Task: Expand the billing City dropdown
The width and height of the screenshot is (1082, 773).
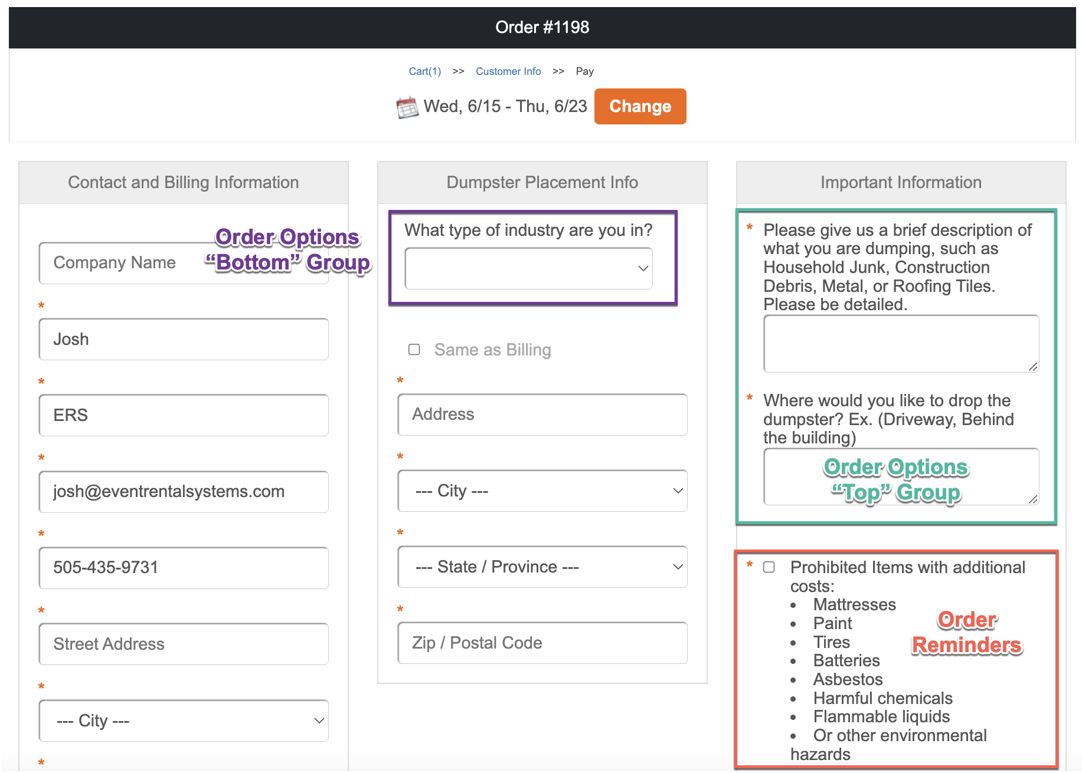Action: pos(183,721)
